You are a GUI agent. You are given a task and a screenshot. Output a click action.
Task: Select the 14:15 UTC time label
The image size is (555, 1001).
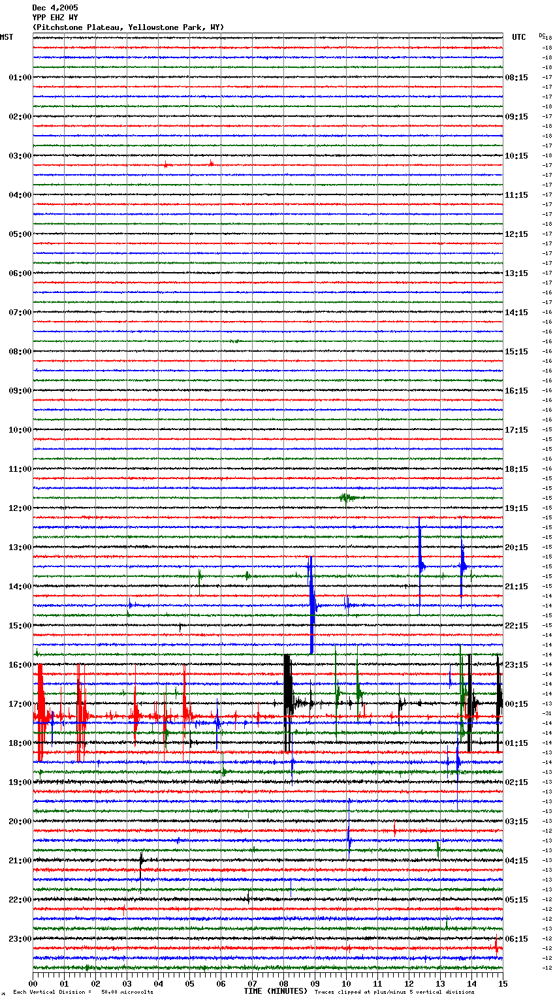(516, 313)
